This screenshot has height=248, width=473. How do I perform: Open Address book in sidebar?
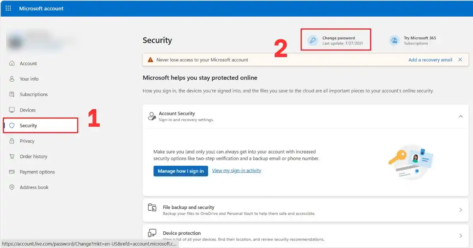click(34, 187)
